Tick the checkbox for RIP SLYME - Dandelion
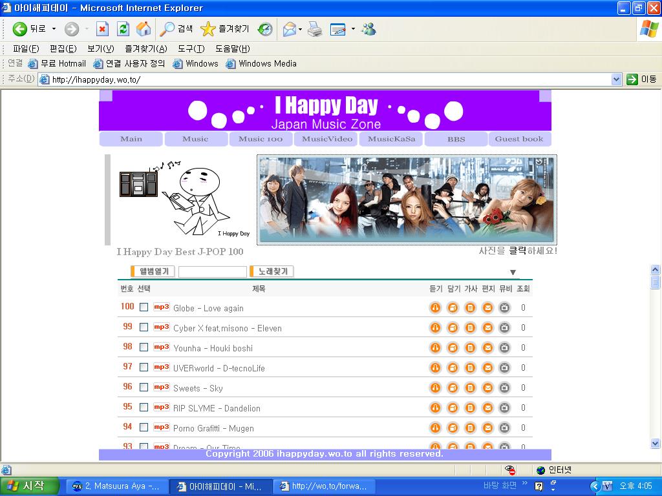662x496 pixels. [x=144, y=408]
